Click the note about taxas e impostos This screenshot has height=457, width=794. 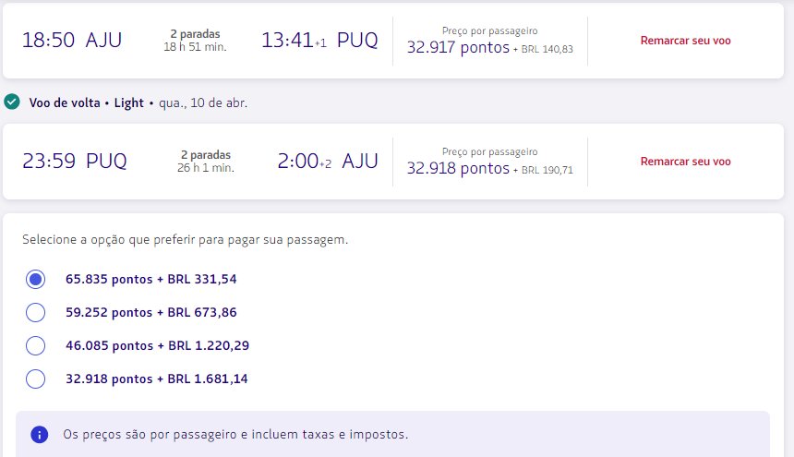tap(235, 434)
